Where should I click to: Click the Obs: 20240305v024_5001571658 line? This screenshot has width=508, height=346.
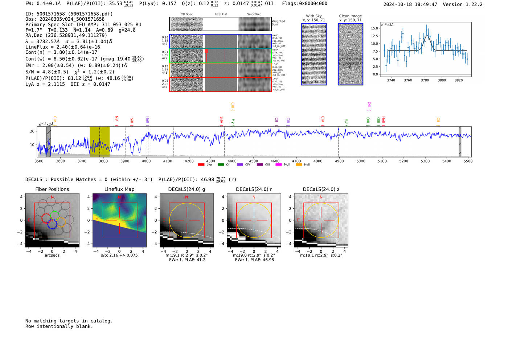[x=65, y=19]
